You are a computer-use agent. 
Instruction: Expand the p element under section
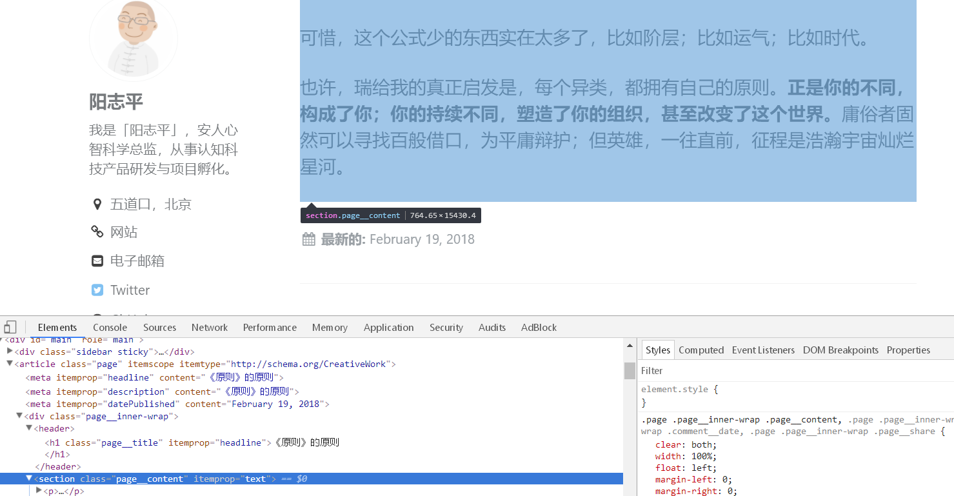(39, 490)
